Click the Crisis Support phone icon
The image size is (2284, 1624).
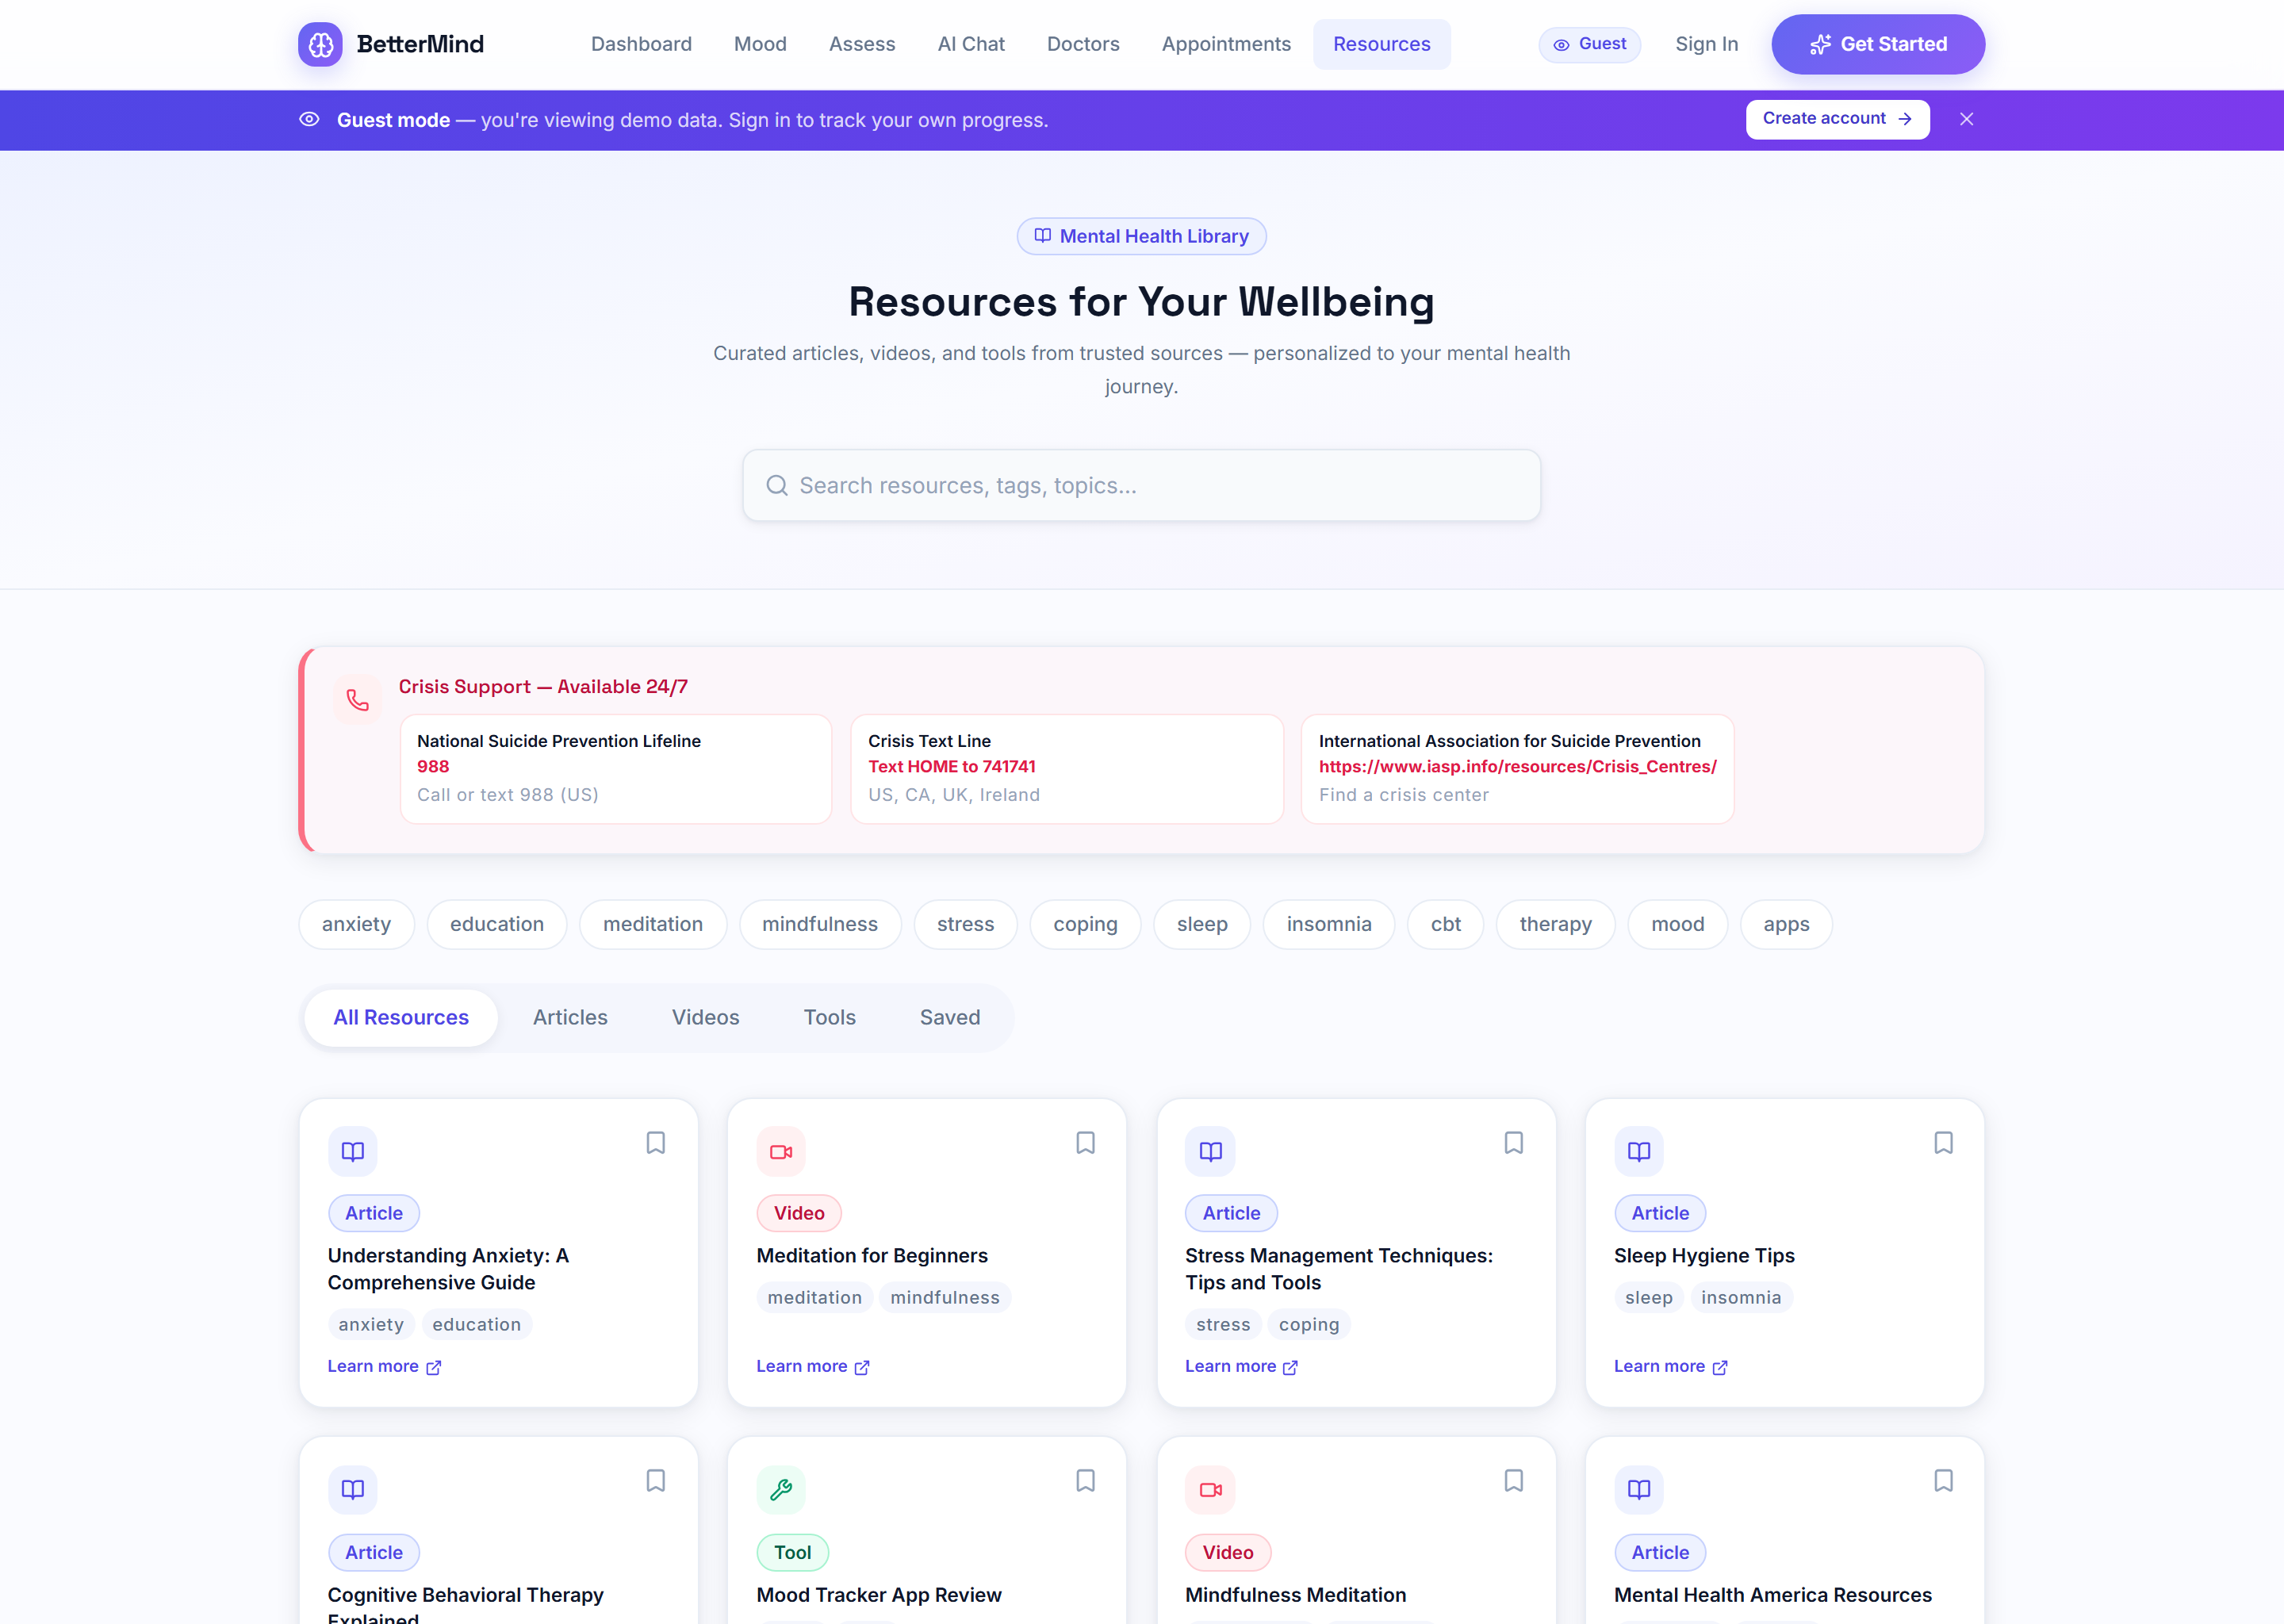[357, 700]
